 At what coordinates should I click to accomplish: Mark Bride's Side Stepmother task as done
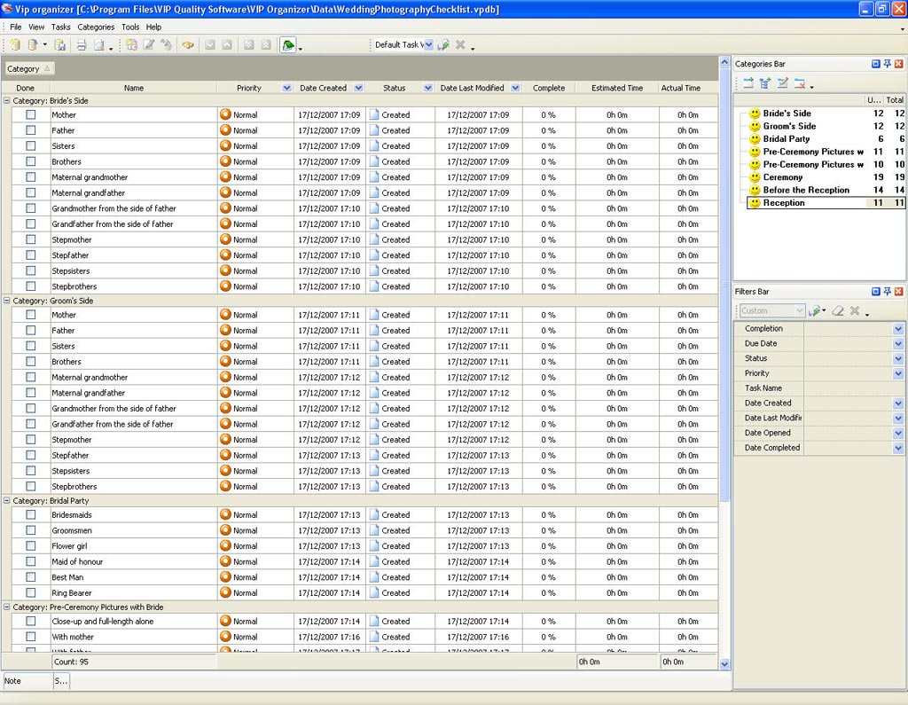(31, 239)
